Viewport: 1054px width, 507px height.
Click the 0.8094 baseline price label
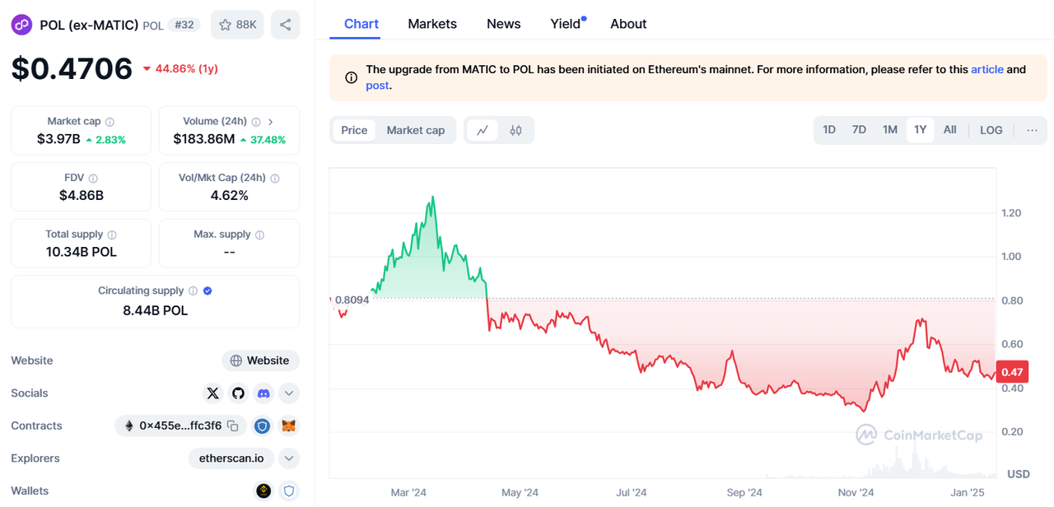point(352,300)
